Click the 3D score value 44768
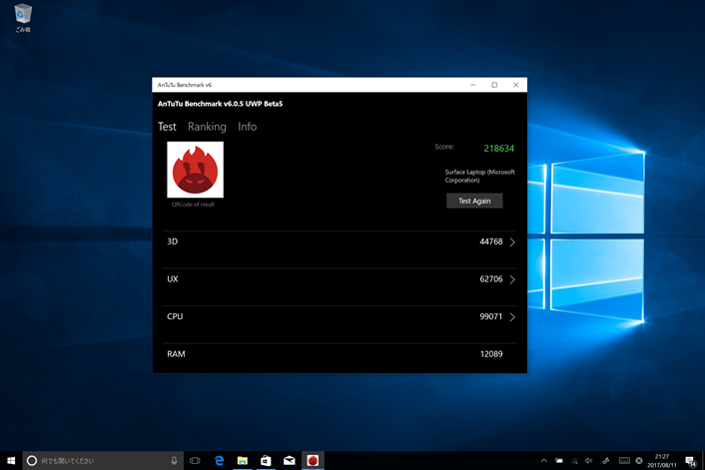Image resolution: width=705 pixels, height=470 pixels. pyautogui.click(x=491, y=241)
